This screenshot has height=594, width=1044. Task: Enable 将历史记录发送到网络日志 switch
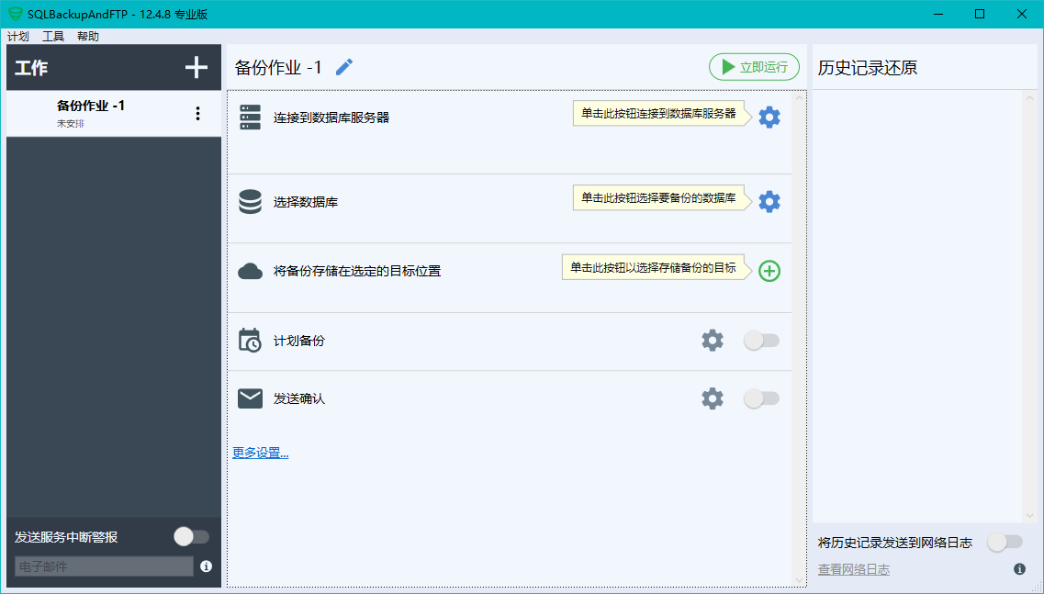(1005, 542)
